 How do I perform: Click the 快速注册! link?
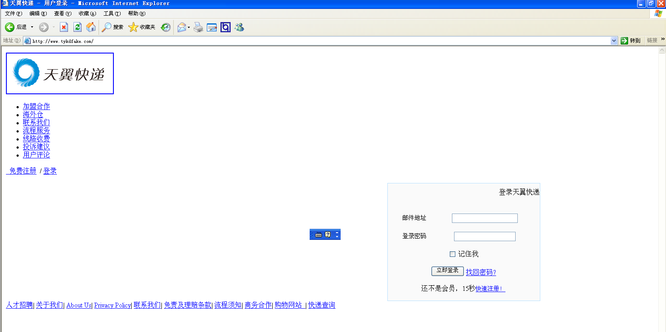pyautogui.click(x=491, y=289)
